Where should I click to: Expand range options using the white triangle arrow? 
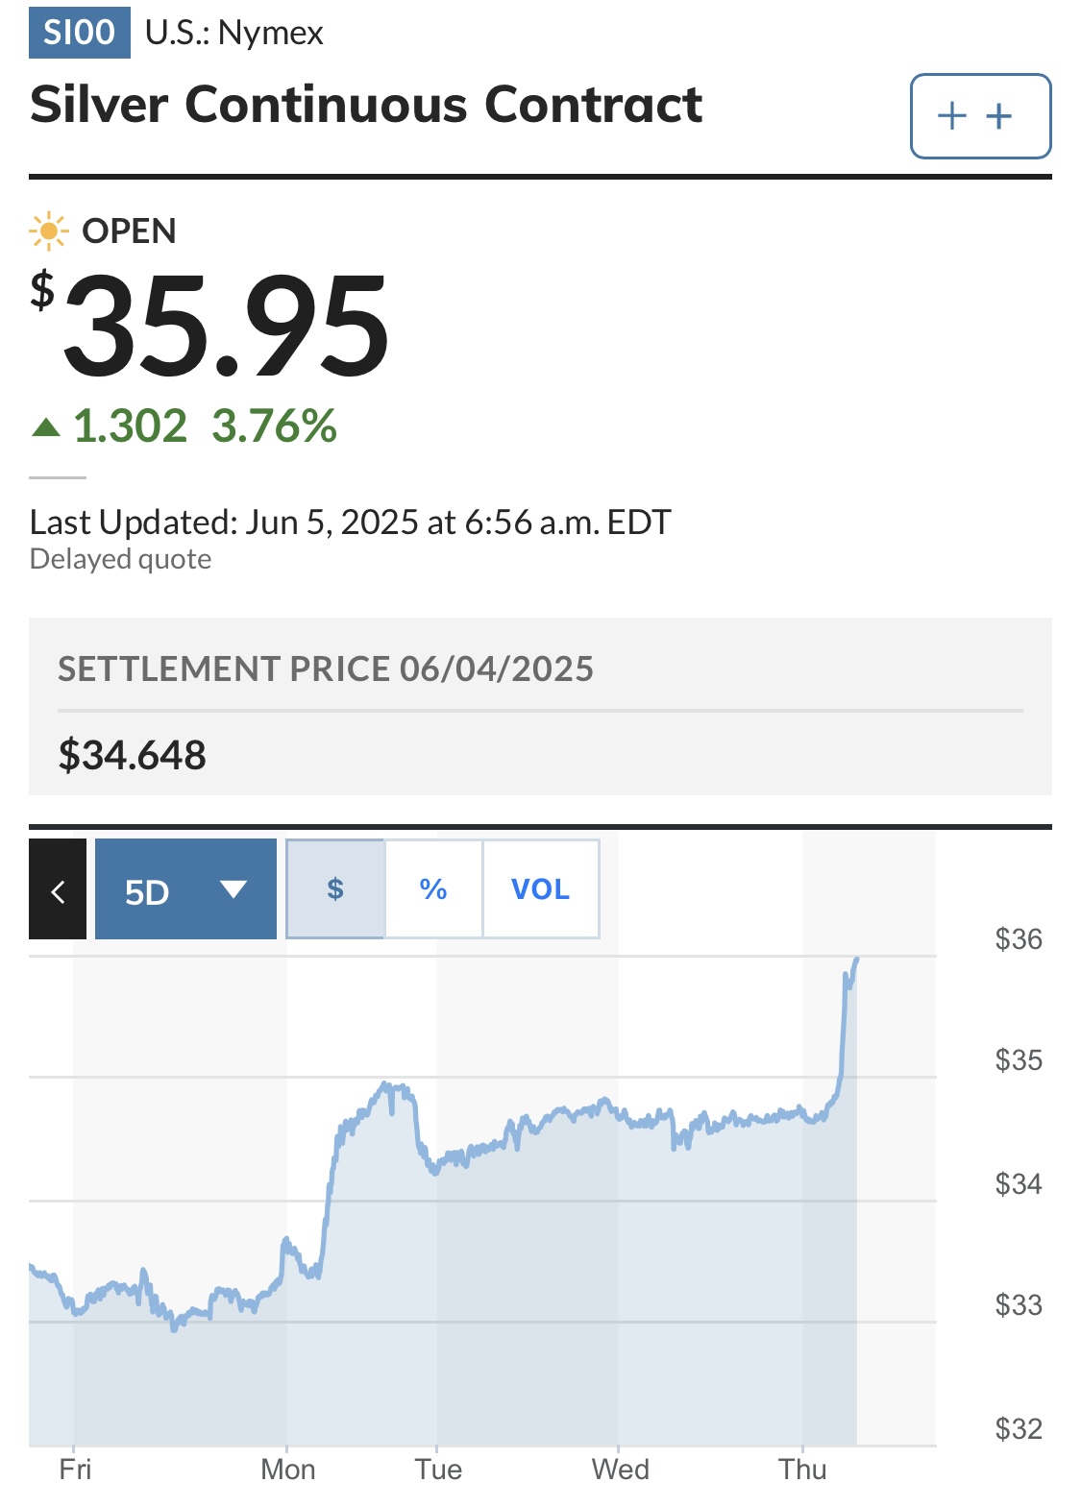tap(233, 889)
